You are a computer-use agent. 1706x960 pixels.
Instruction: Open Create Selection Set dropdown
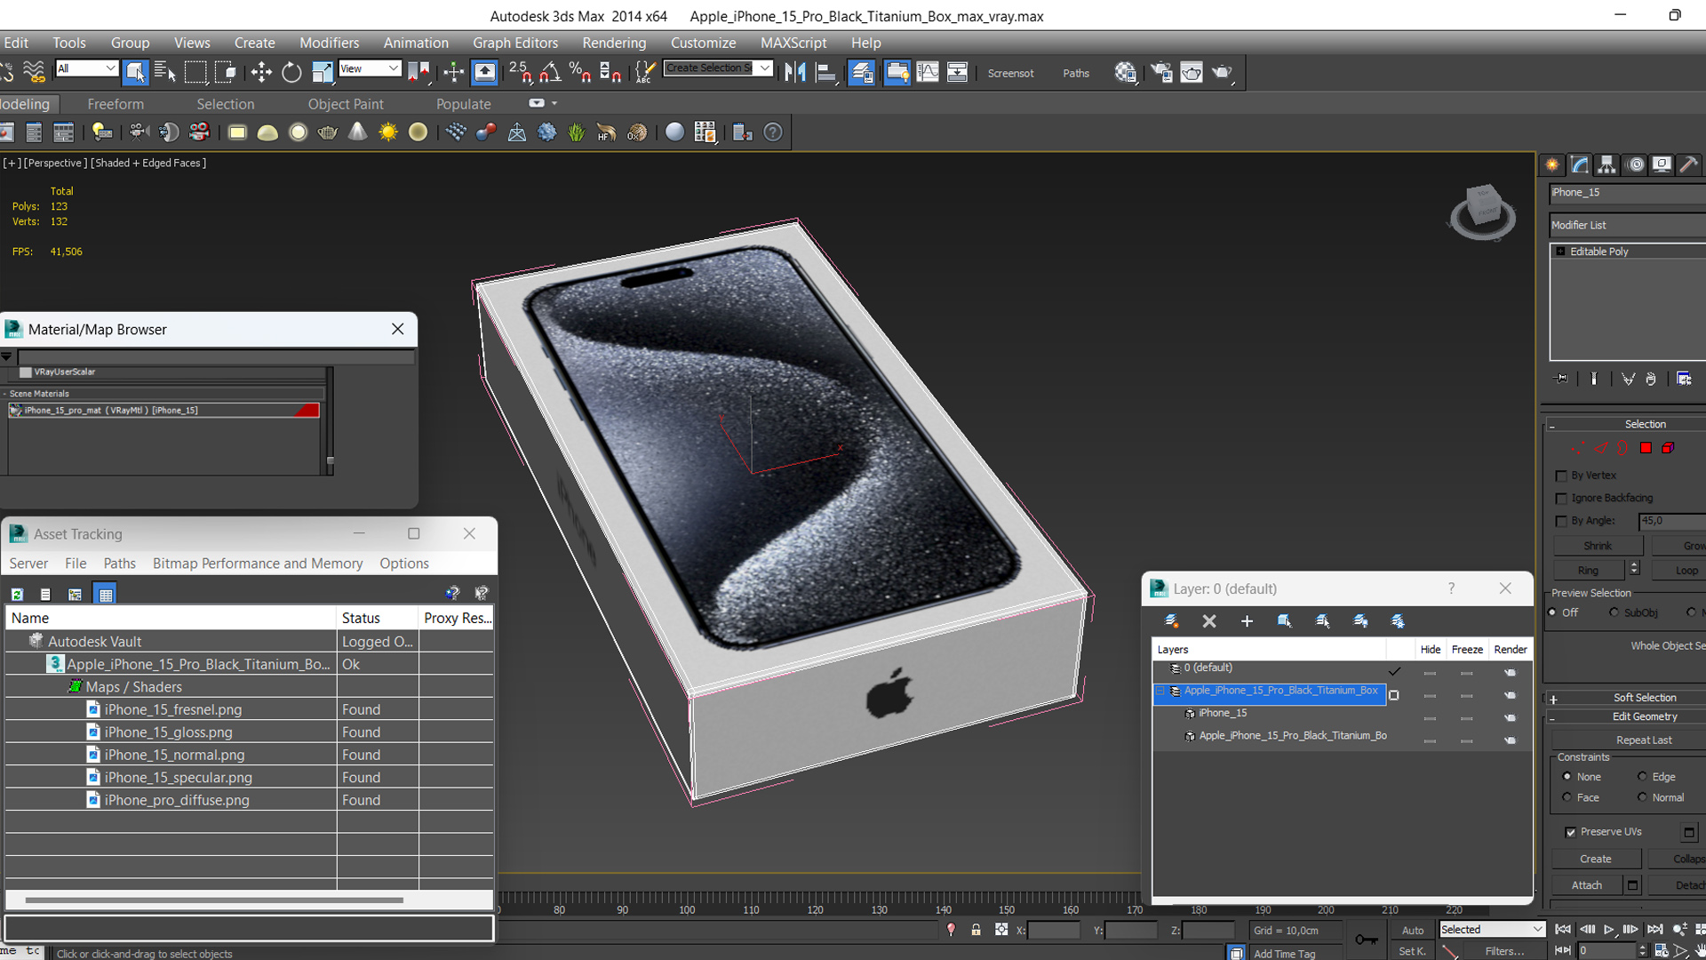tap(718, 68)
